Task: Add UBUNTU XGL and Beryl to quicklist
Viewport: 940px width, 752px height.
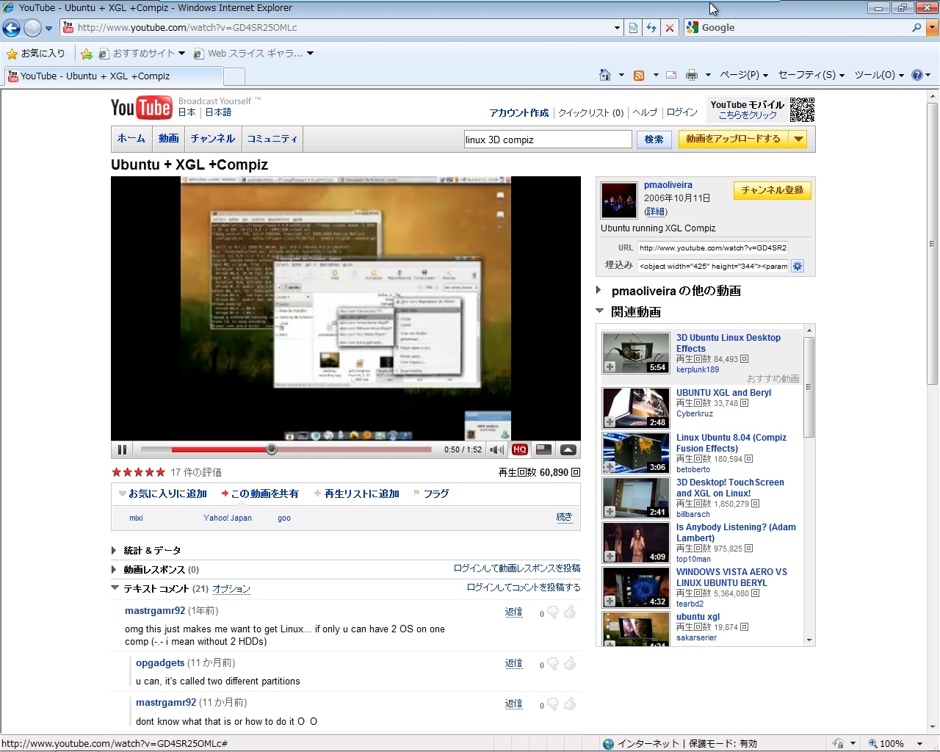Action: point(610,422)
